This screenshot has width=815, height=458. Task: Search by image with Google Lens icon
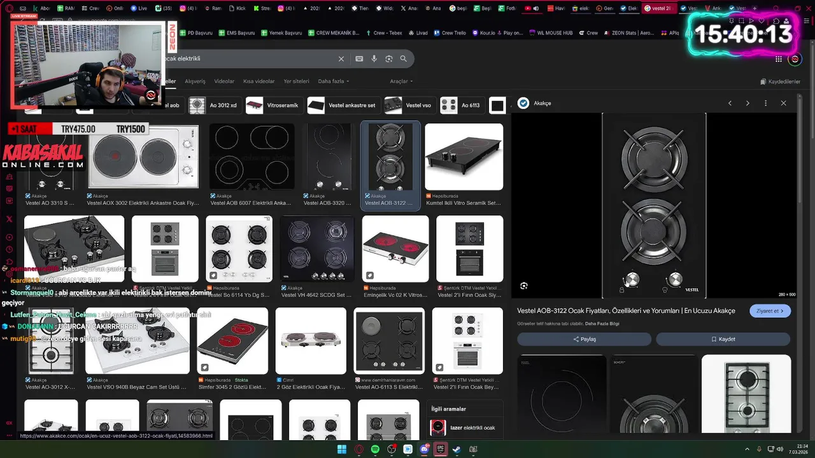(x=389, y=59)
